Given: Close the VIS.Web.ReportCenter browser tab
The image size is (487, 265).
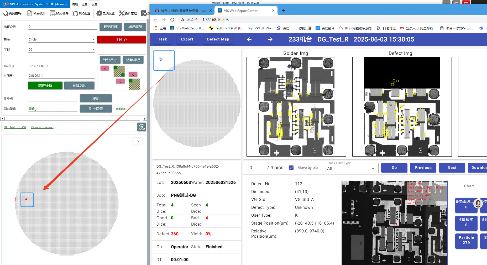Looking at the screenshot, I should (273, 11).
